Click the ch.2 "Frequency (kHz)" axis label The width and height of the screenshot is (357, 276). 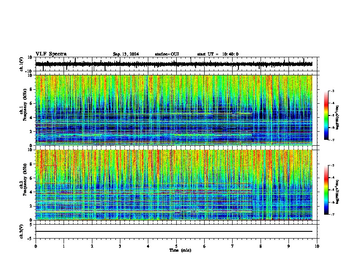(25, 179)
